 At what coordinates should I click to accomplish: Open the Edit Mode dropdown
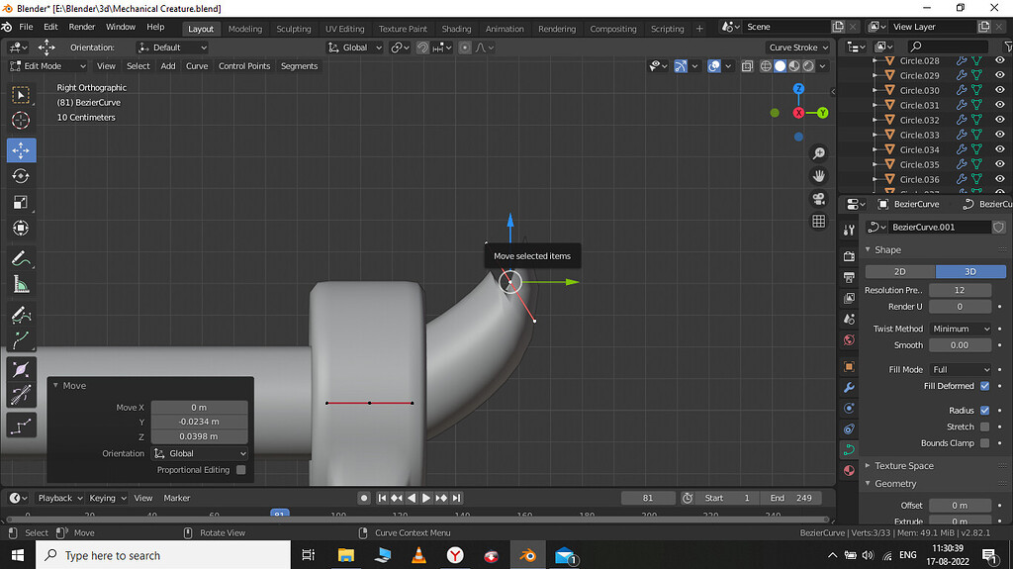tap(47, 66)
